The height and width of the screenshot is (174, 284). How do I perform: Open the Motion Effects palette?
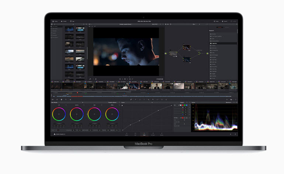click(70, 99)
